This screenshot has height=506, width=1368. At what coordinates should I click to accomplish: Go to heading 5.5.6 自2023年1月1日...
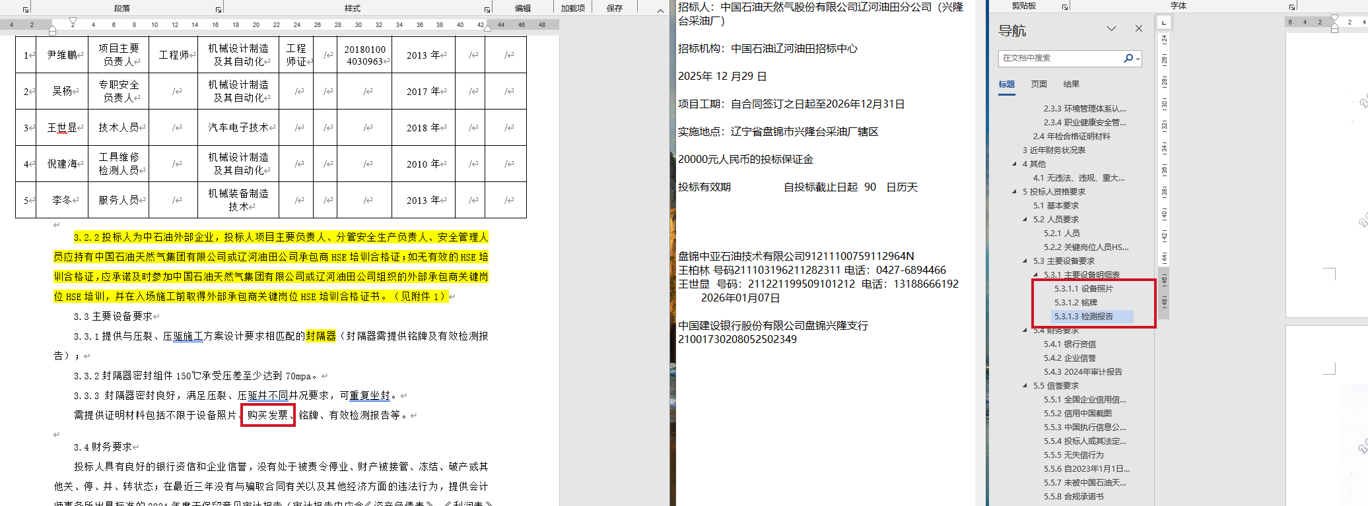click(x=1087, y=468)
